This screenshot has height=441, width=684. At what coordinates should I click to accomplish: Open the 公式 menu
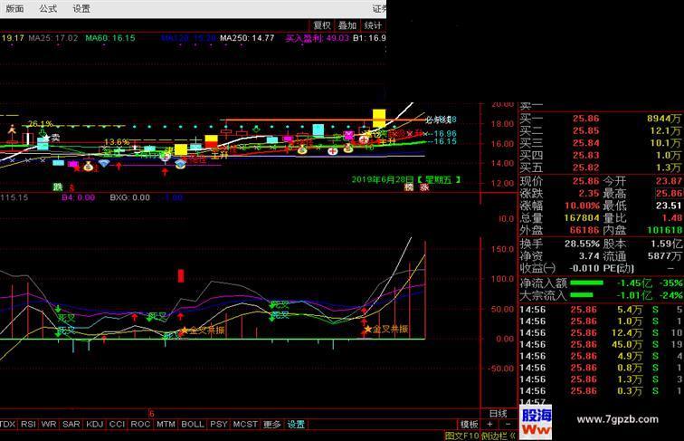point(48,9)
